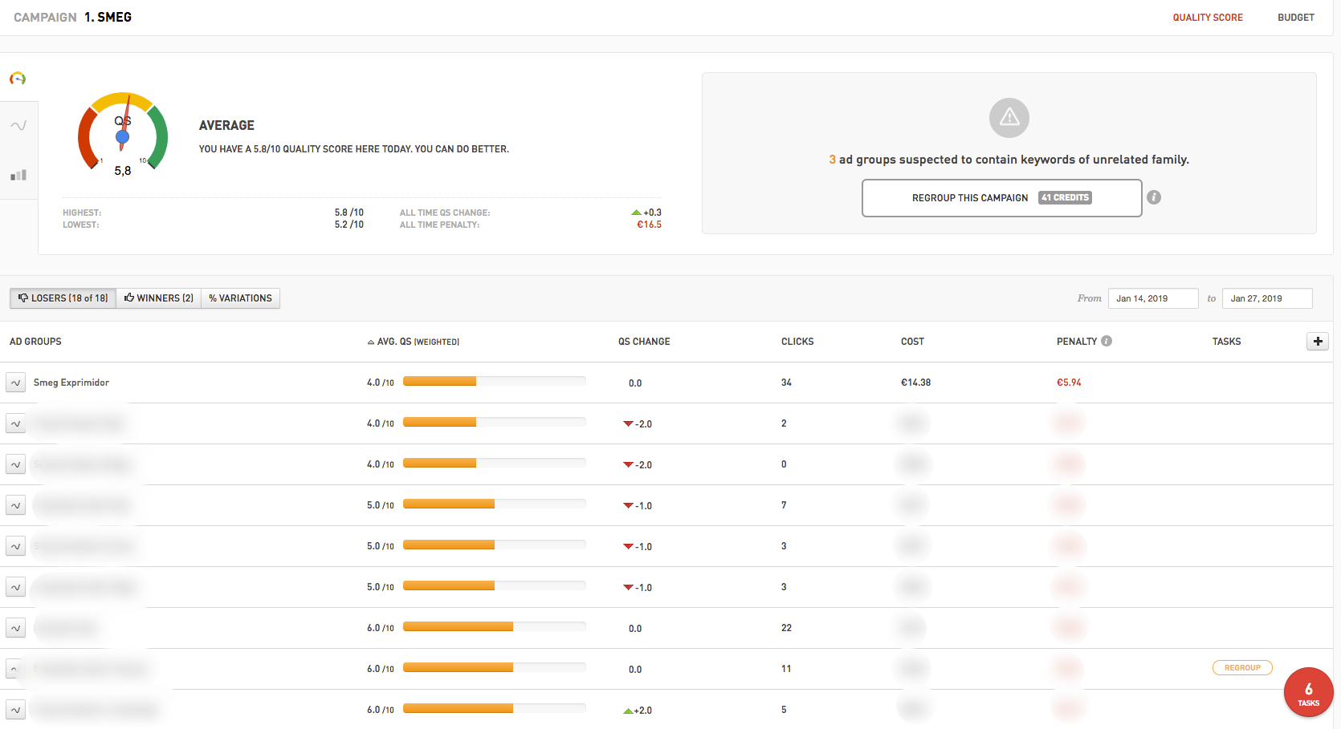Select the % Variations tab

(x=240, y=298)
